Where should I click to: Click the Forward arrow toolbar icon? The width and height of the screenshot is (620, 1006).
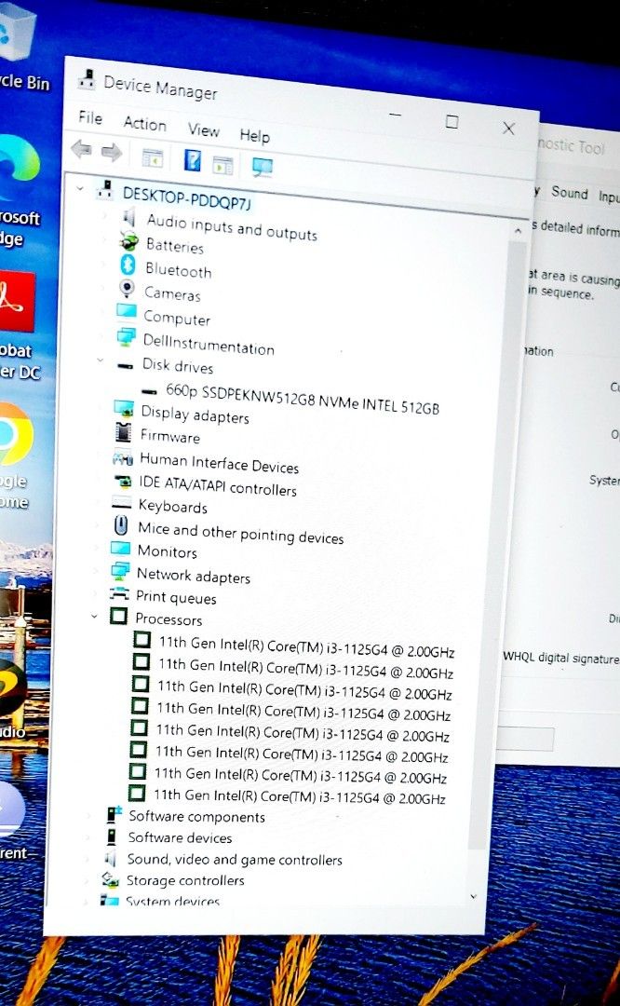click(x=112, y=152)
